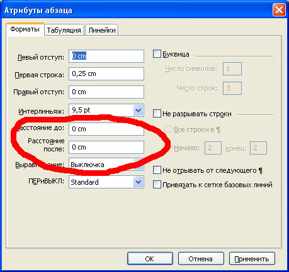
Task: Click the Число символов field
Action: click(232, 68)
